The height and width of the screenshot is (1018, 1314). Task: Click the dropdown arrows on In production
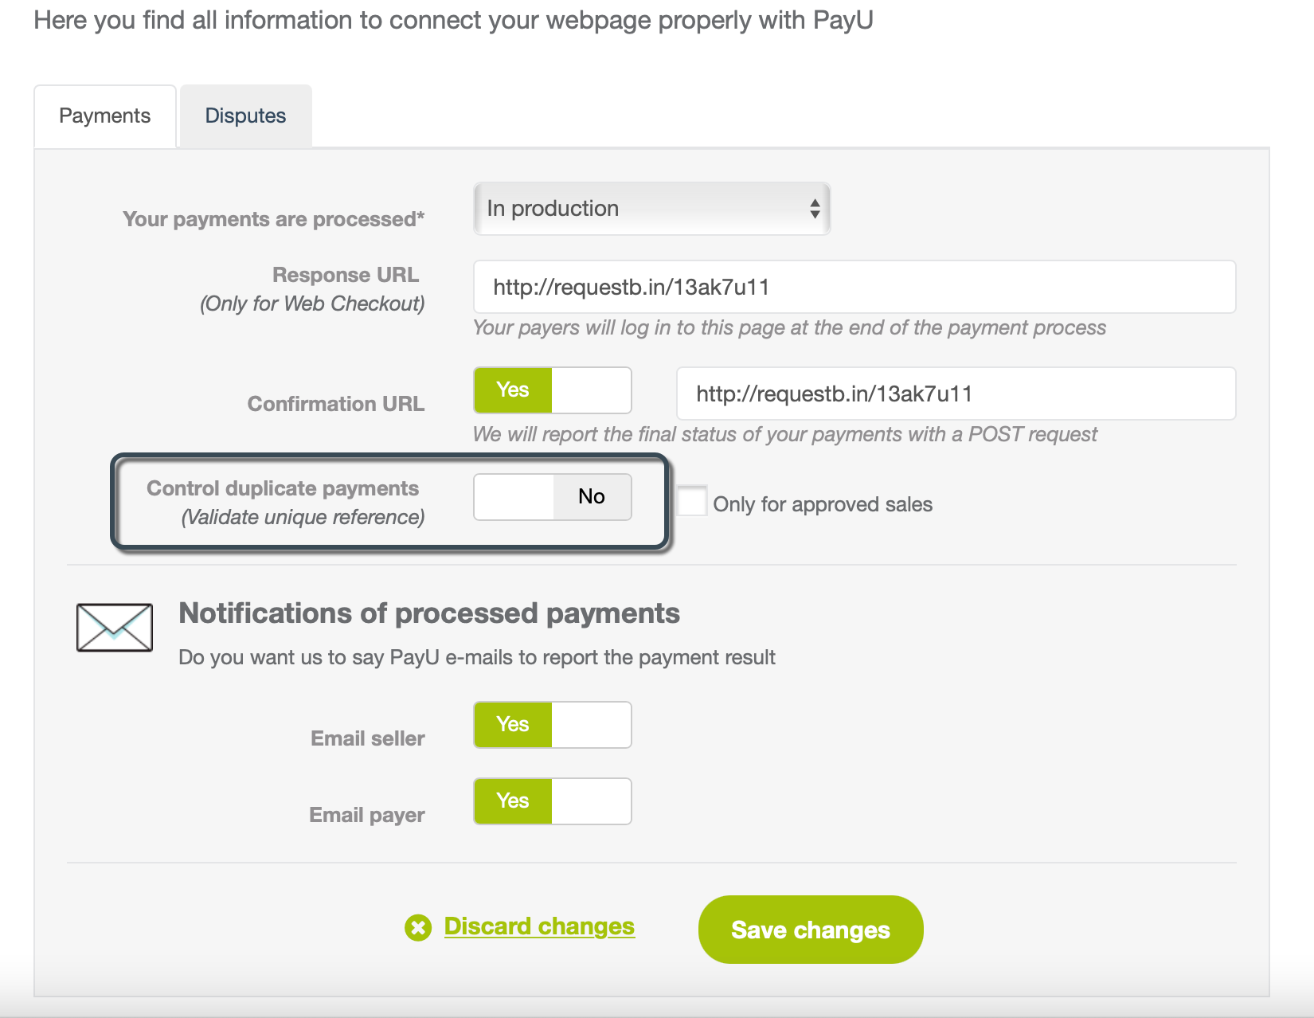coord(815,209)
